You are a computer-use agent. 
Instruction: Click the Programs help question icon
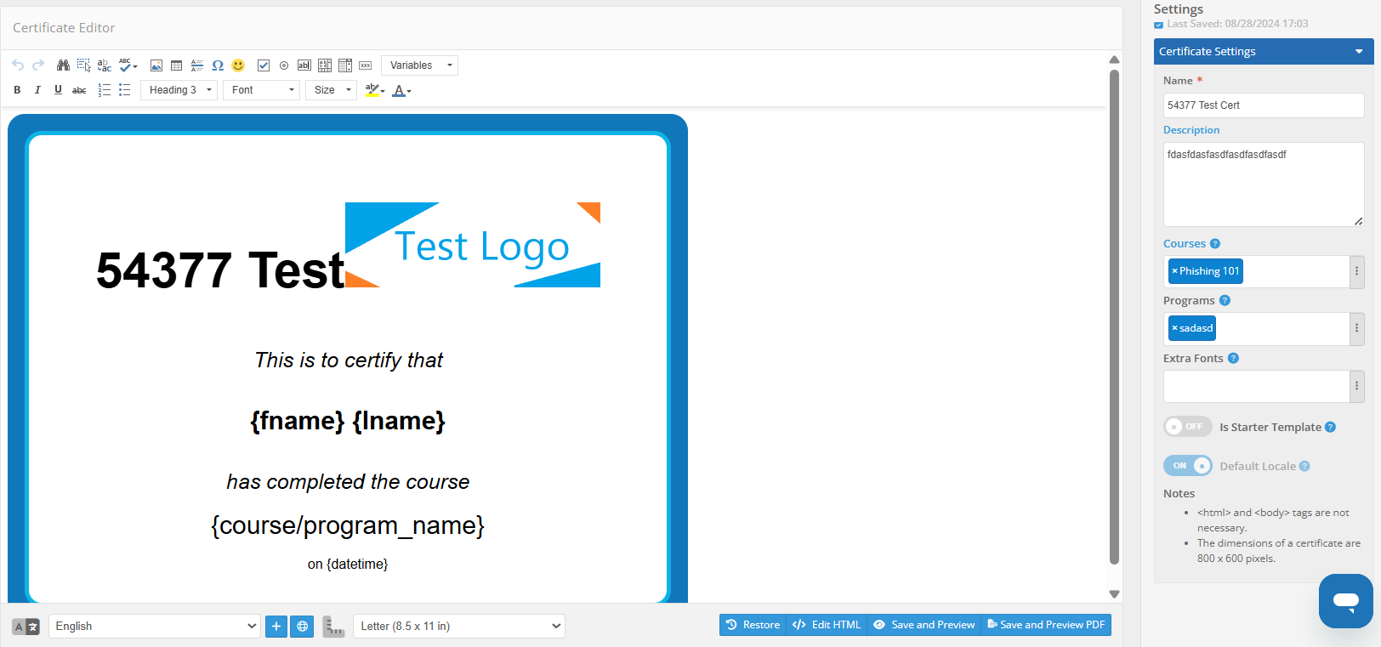1225,301
